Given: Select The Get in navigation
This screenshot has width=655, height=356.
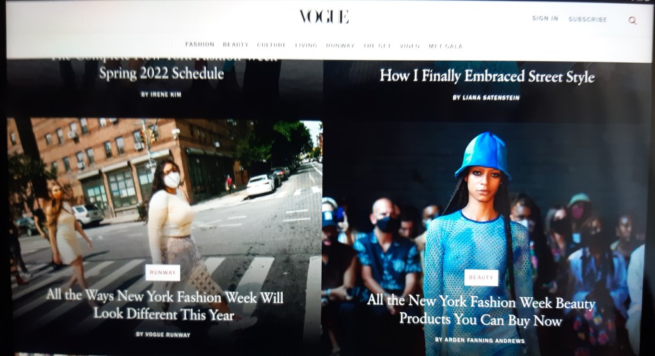Looking at the screenshot, I should coord(377,45).
